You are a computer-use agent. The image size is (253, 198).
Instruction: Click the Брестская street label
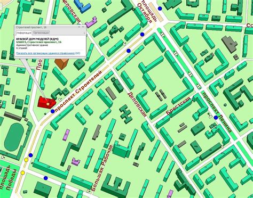click(x=178, y=106)
